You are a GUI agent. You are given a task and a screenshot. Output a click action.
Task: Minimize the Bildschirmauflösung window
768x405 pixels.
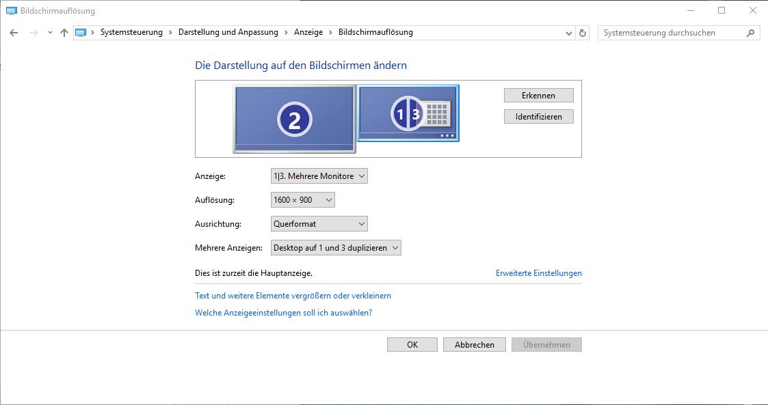691,10
